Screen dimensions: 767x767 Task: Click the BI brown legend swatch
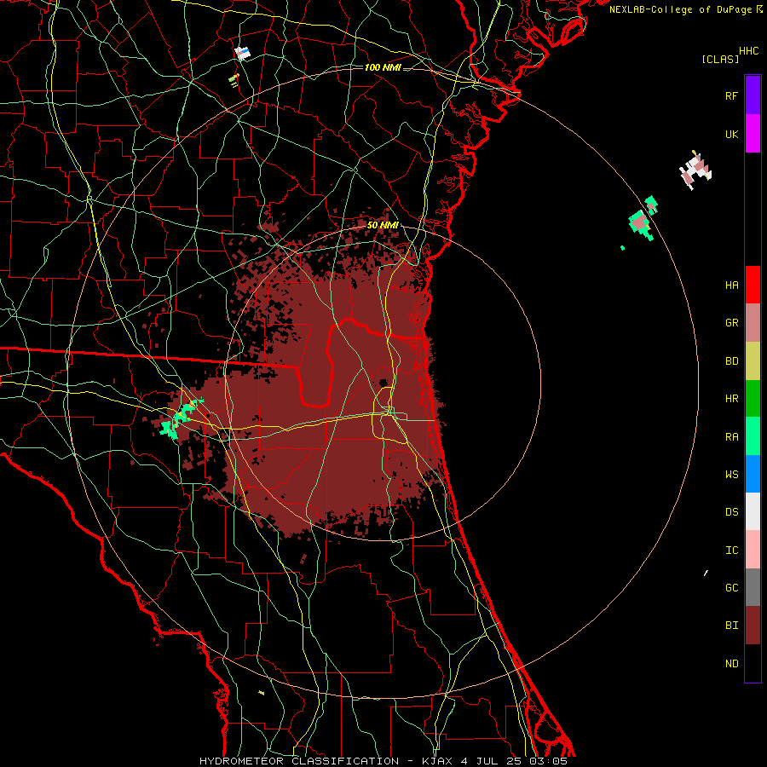[x=753, y=626]
